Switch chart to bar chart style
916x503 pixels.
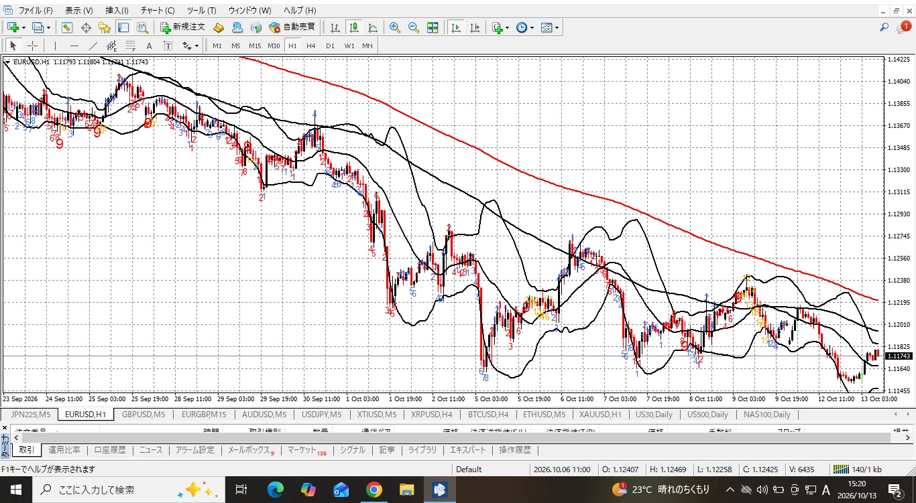pyautogui.click(x=335, y=27)
